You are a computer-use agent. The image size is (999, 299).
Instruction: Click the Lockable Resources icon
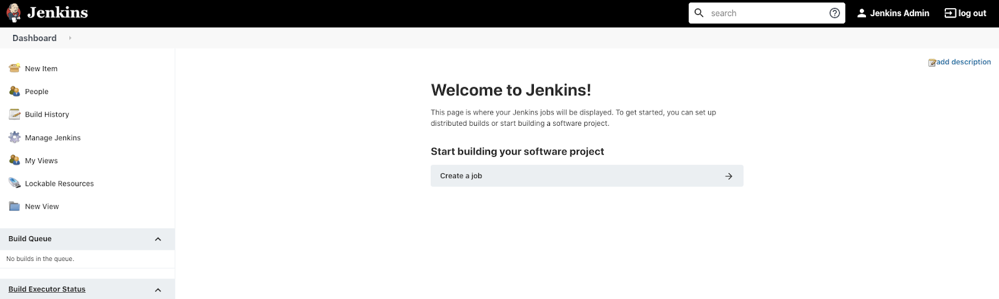click(x=14, y=183)
